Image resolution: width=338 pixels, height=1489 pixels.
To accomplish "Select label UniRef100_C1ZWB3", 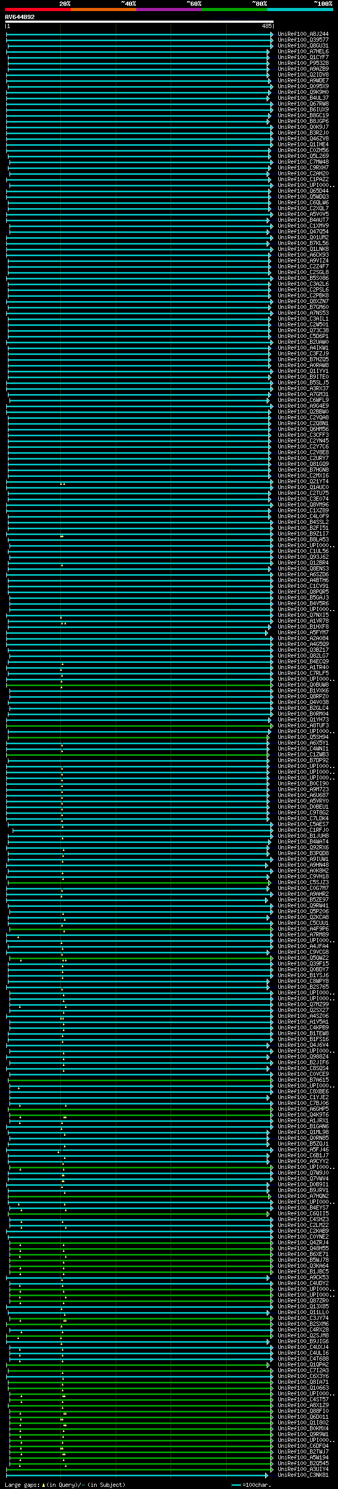I will tap(303, 754).
